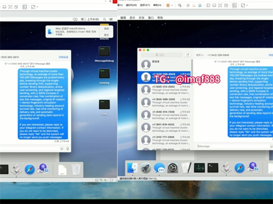The image size is (273, 204).
Task: Click the compose new message icon
Action: pyautogui.click(x=188, y=55)
